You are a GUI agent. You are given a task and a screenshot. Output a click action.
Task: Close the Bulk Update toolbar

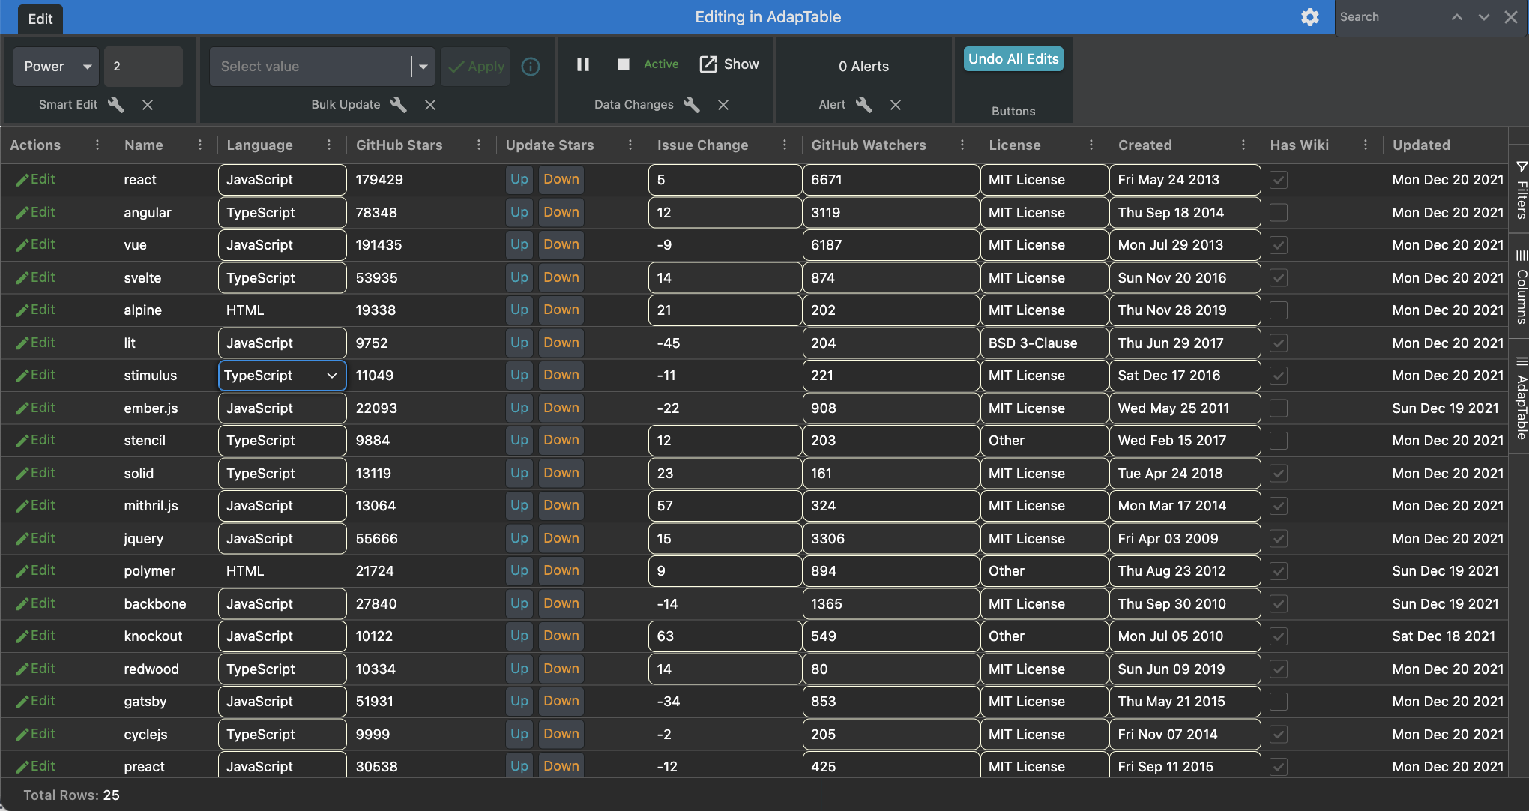(430, 105)
